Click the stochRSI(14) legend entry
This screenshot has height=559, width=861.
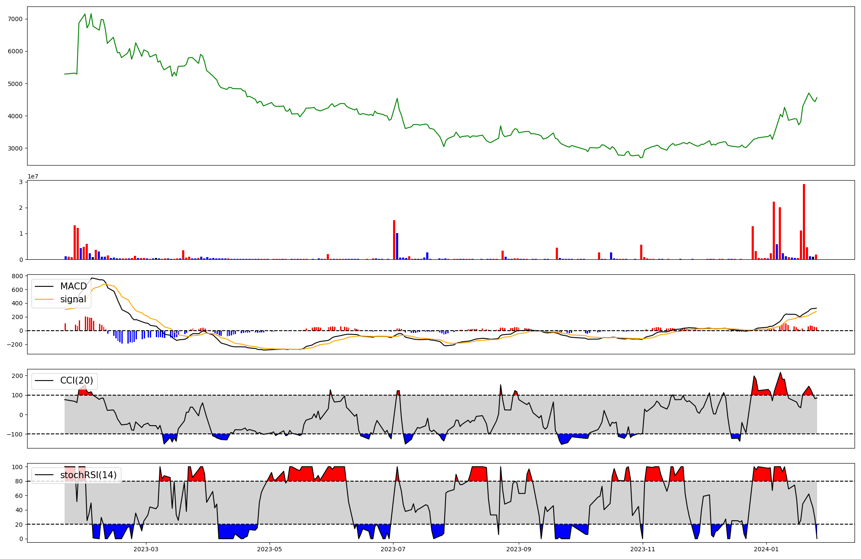88,475
